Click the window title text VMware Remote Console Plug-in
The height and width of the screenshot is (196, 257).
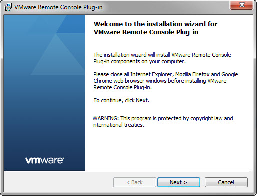tap(58, 7)
